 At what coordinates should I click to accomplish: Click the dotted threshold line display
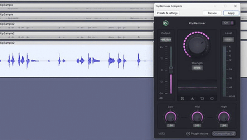tap(197, 87)
